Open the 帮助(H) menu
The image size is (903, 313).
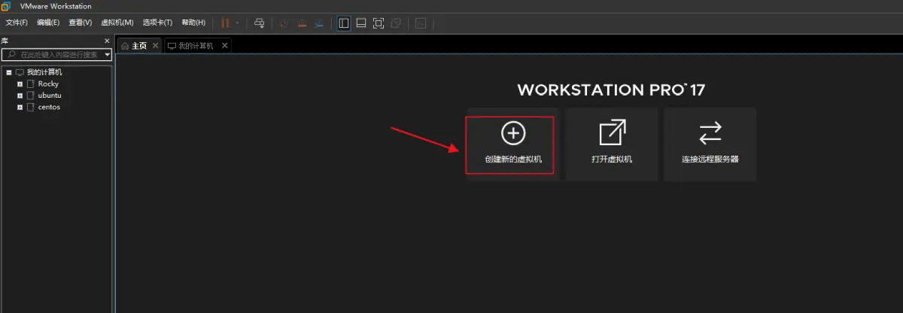pyautogui.click(x=193, y=23)
